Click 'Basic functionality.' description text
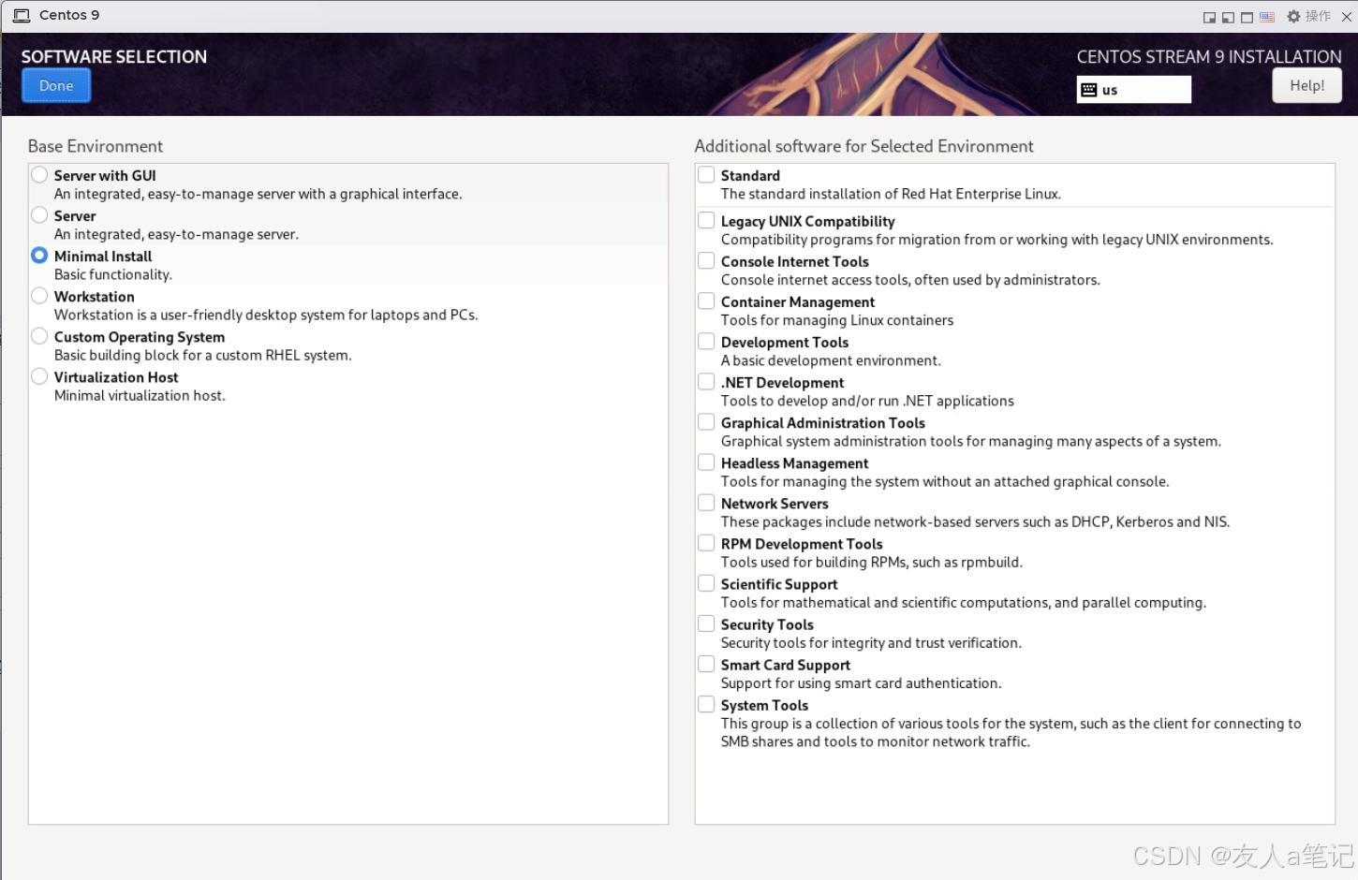This screenshot has height=880, width=1358. (x=113, y=274)
